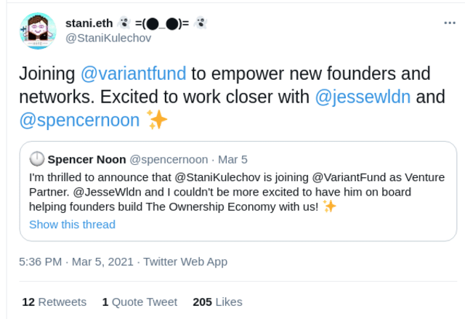Open Spencer Noon's quoted tweet name
Viewport: 465px width, 319px height.
[x=86, y=158]
